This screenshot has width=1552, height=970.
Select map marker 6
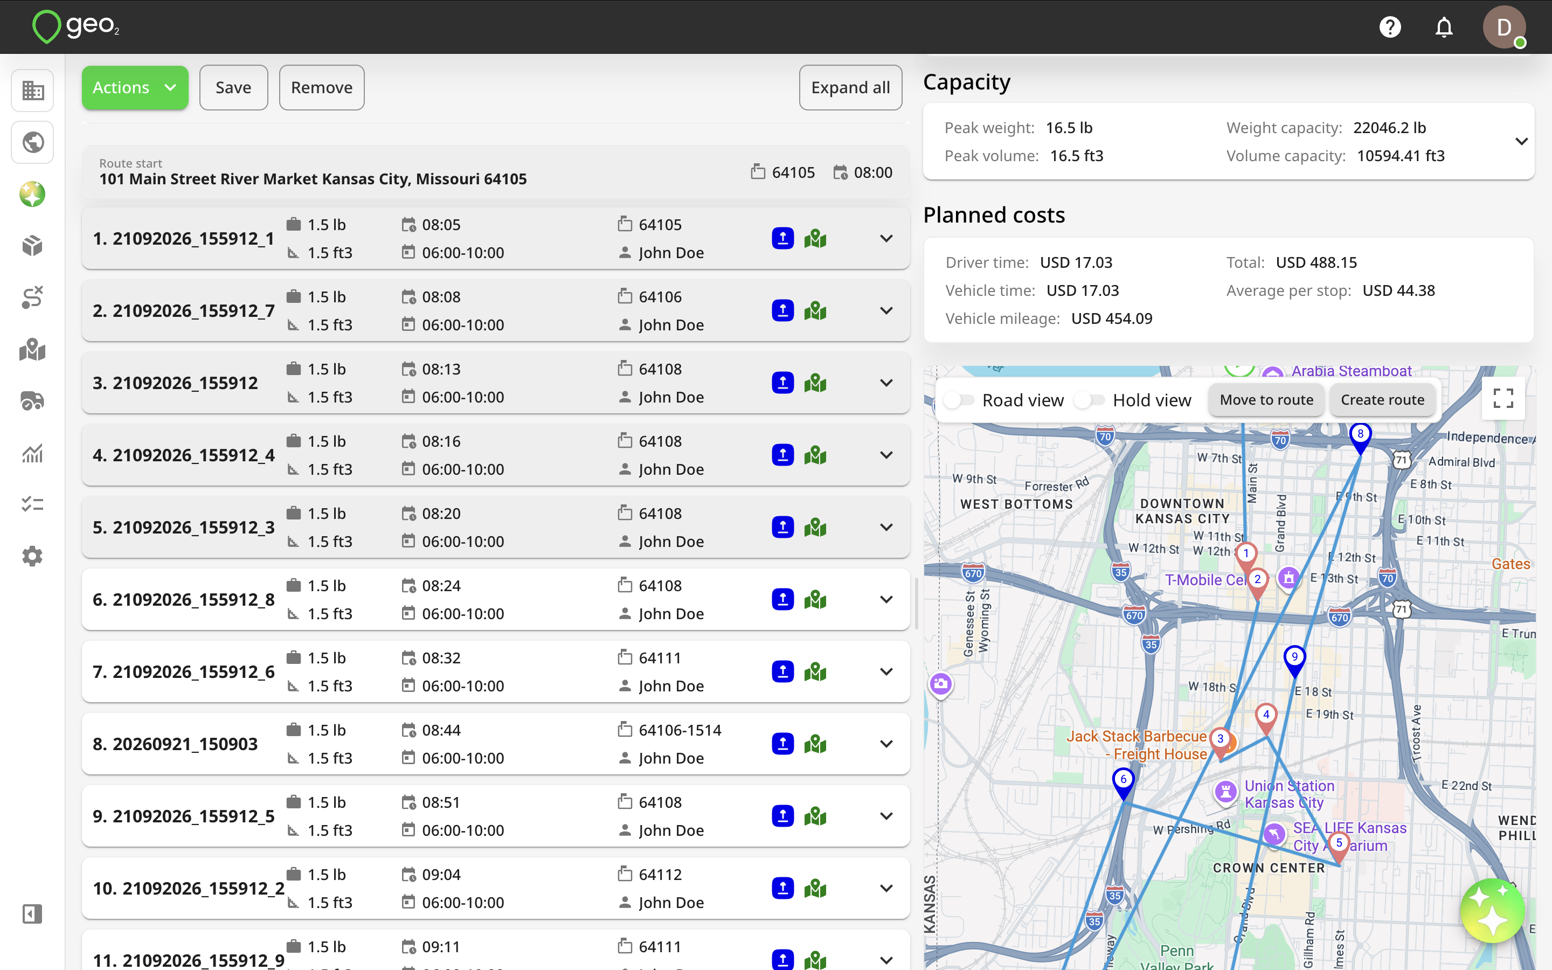[1123, 782]
